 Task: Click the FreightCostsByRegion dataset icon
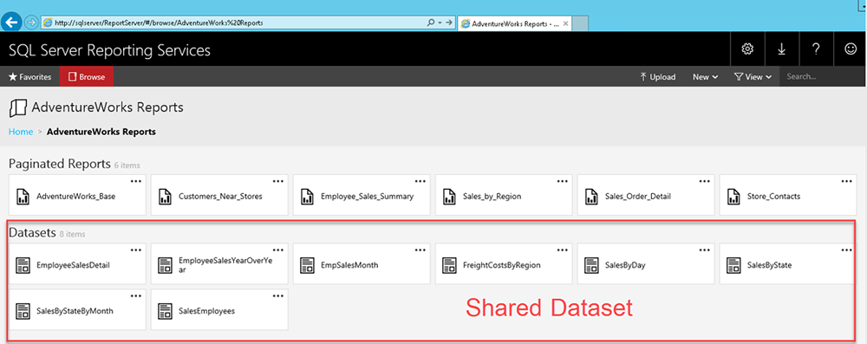click(x=449, y=265)
